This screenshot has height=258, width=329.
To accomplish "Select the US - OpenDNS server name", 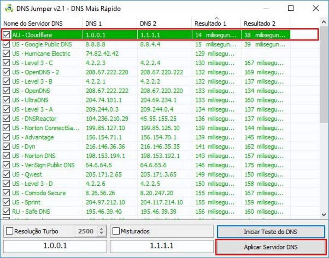I will point(31,91).
